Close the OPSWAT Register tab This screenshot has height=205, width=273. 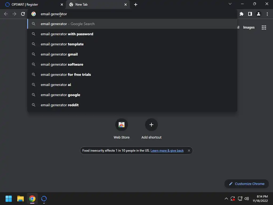click(x=62, y=5)
